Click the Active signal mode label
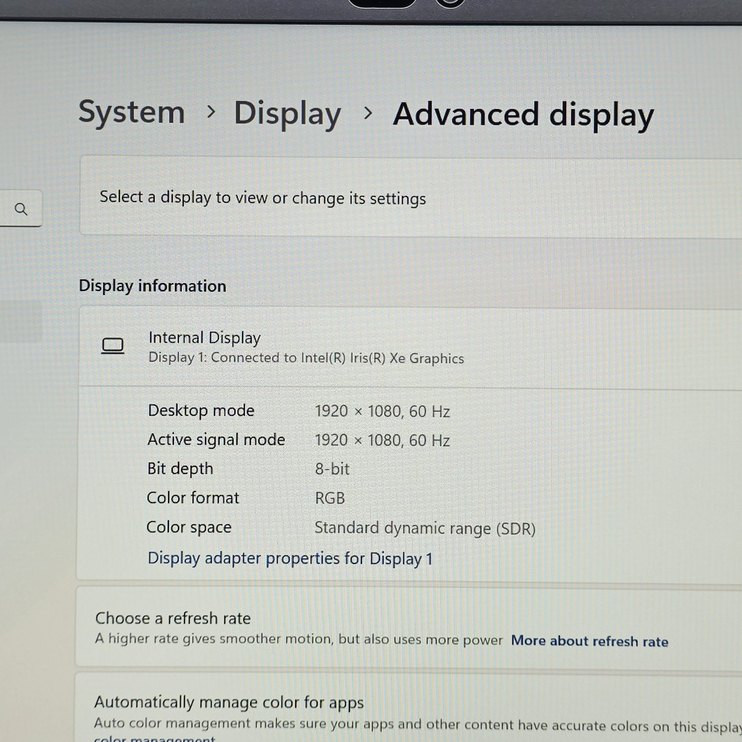This screenshot has height=742, width=742. [x=216, y=440]
